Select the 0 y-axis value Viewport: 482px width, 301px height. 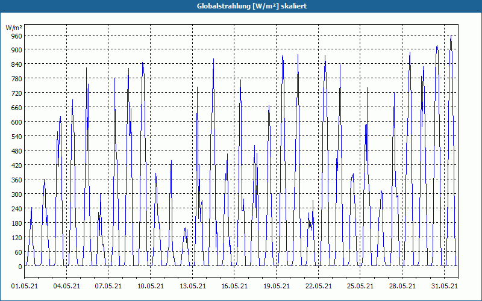point(20,267)
